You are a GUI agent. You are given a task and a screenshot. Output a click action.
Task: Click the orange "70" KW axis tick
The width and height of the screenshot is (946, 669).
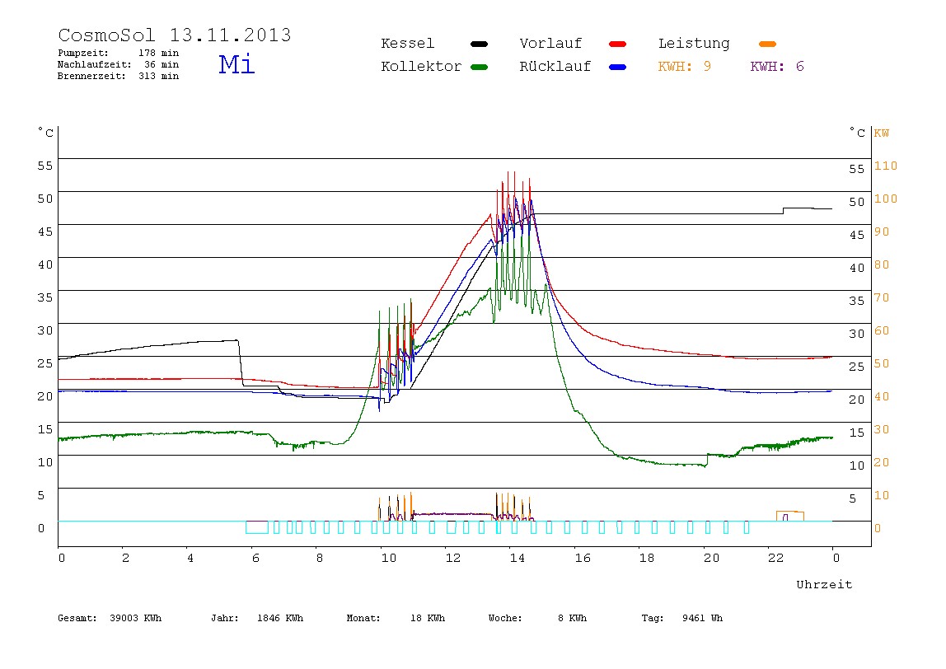tap(882, 297)
